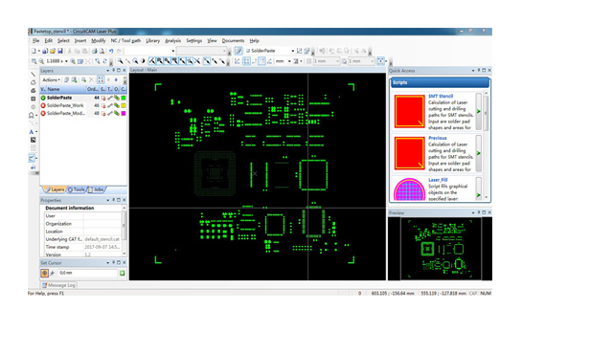The image size is (613, 354).
Task: Open the Quick Access panel options arrow
Action: pyautogui.click(x=473, y=70)
